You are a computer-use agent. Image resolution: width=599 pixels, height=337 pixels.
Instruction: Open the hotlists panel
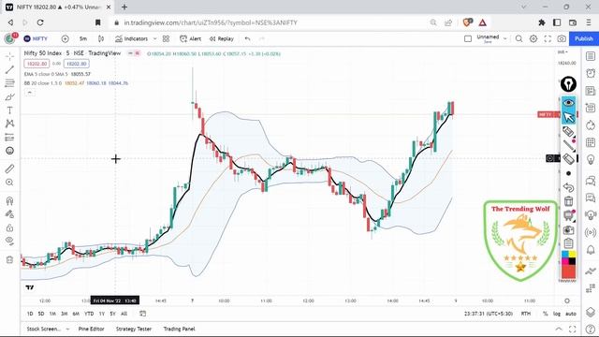click(591, 125)
